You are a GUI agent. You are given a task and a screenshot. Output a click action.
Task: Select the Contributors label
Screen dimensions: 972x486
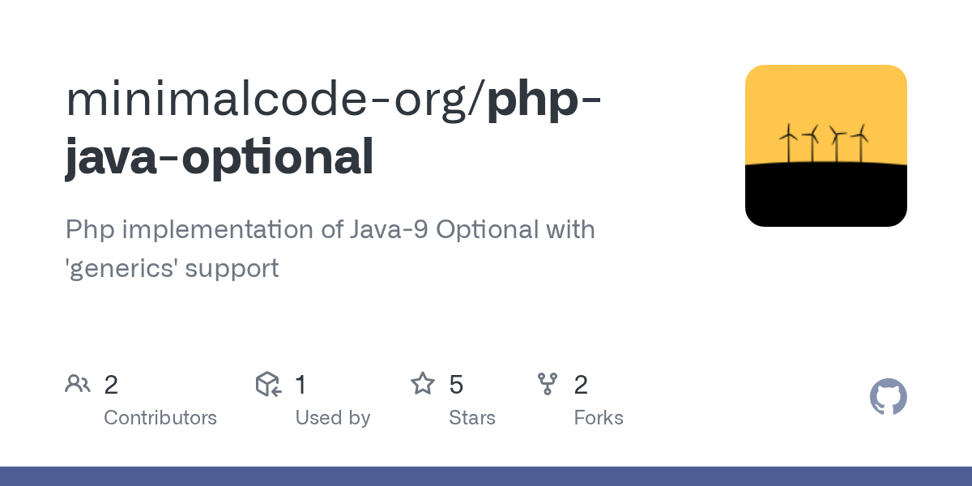160,418
